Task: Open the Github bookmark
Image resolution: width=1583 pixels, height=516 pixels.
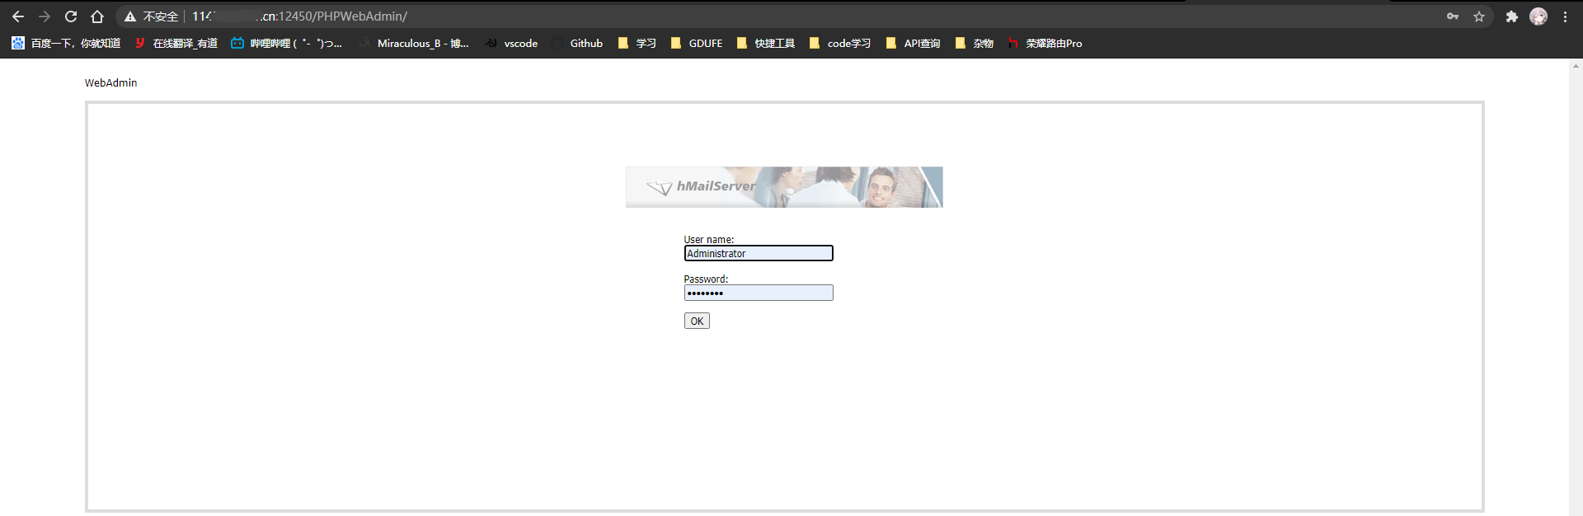Action: (x=578, y=43)
